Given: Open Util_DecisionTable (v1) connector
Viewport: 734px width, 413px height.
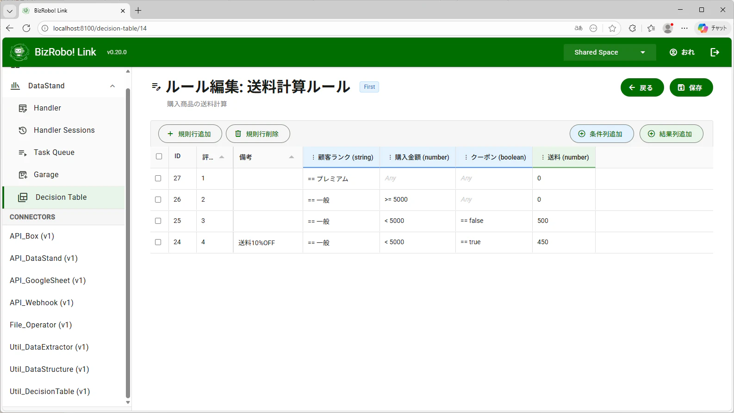Looking at the screenshot, I should point(64,392).
